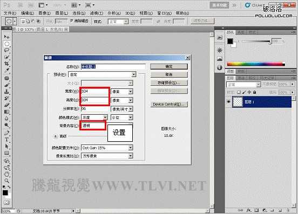Toggle lock image pixels brush icon
This screenshot has width=298, height=214.
point(244,92)
